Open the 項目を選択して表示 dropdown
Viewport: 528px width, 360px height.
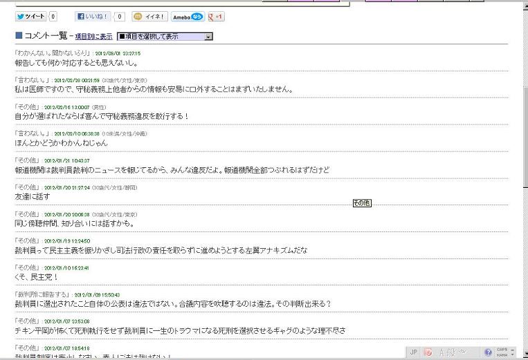165,37
